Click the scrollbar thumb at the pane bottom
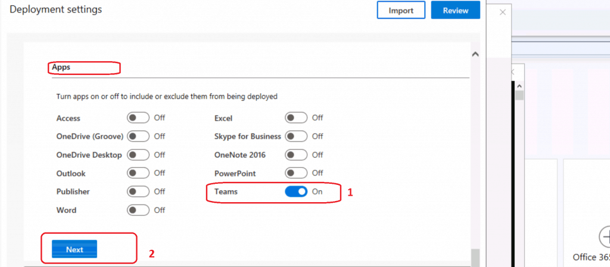Image resolution: width=610 pixels, height=267 pixels. [475, 257]
